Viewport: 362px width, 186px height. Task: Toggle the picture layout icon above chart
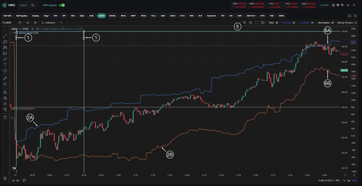pyautogui.click(x=350, y=15)
